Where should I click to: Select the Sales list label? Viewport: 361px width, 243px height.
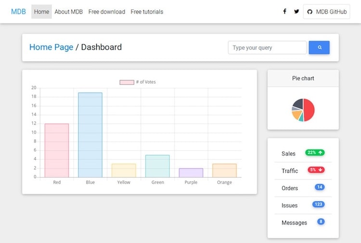tap(288, 153)
